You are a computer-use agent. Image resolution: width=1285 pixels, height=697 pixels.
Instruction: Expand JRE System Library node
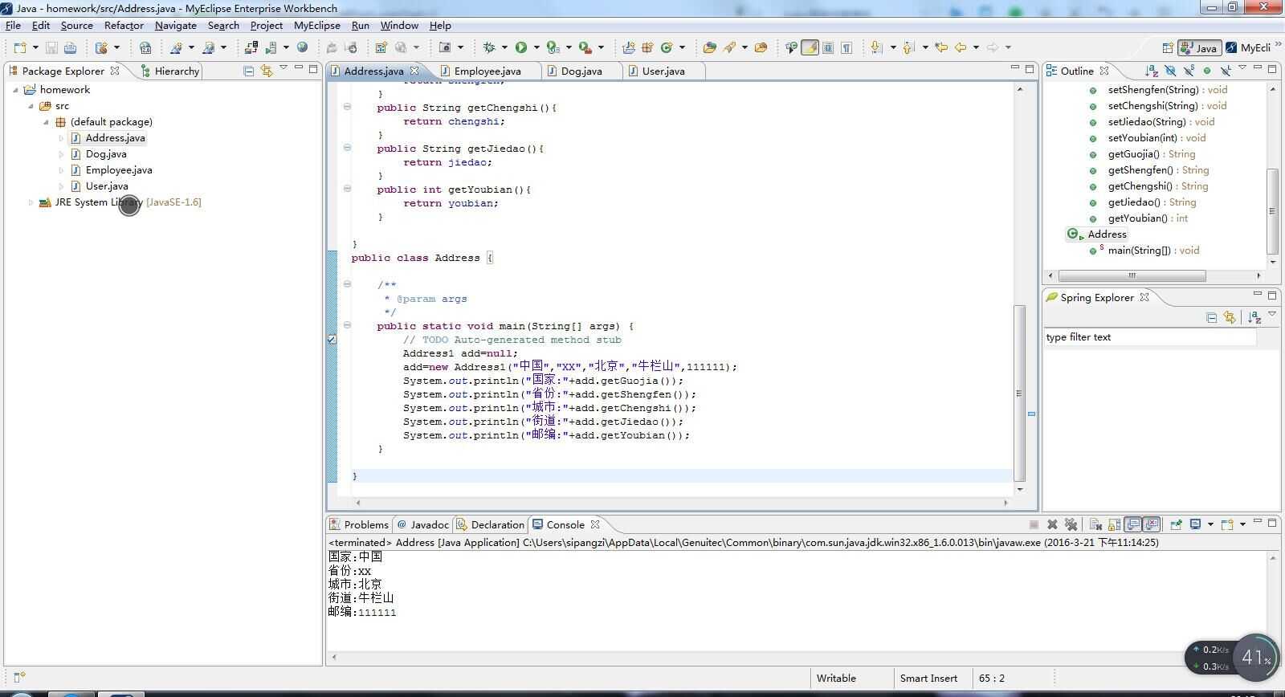[31, 202]
